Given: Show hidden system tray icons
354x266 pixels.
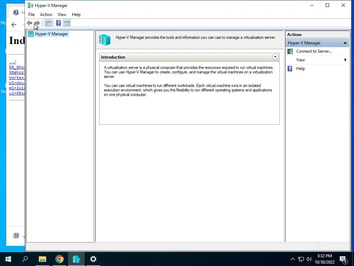Looking at the screenshot, I should (292, 259).
